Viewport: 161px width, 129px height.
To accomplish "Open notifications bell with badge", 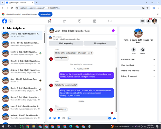I will tap(148, 21).
